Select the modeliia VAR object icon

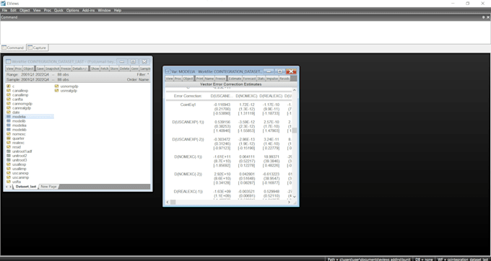9,125
